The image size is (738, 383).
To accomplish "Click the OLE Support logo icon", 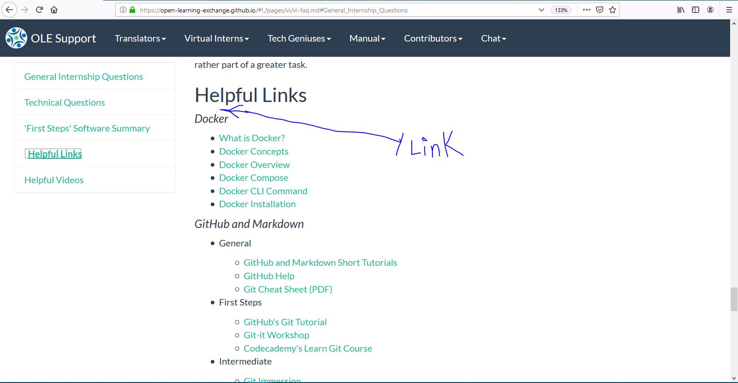I will [16, 38].
